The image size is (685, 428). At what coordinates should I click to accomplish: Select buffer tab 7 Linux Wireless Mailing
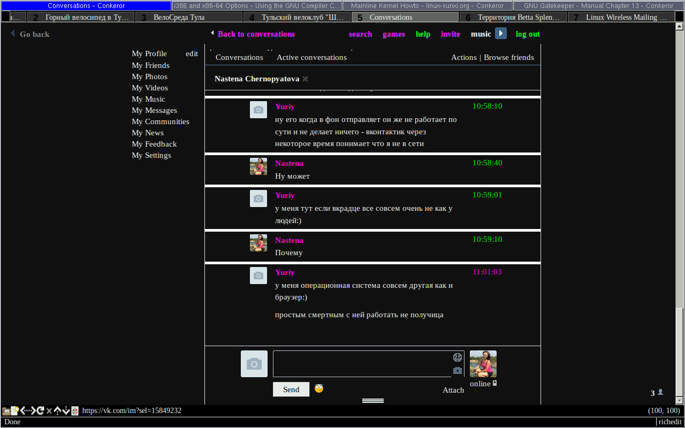[621, 17]
